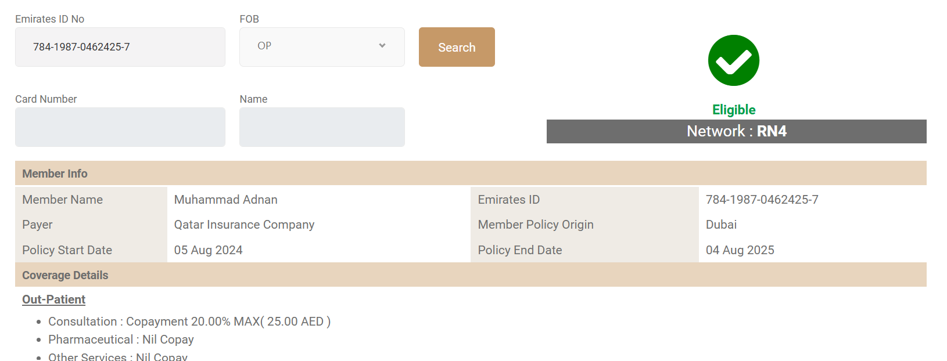947x361 pixels.
Task: Click the payer Qatar Insurance Company
Action: tap(244, 225)
